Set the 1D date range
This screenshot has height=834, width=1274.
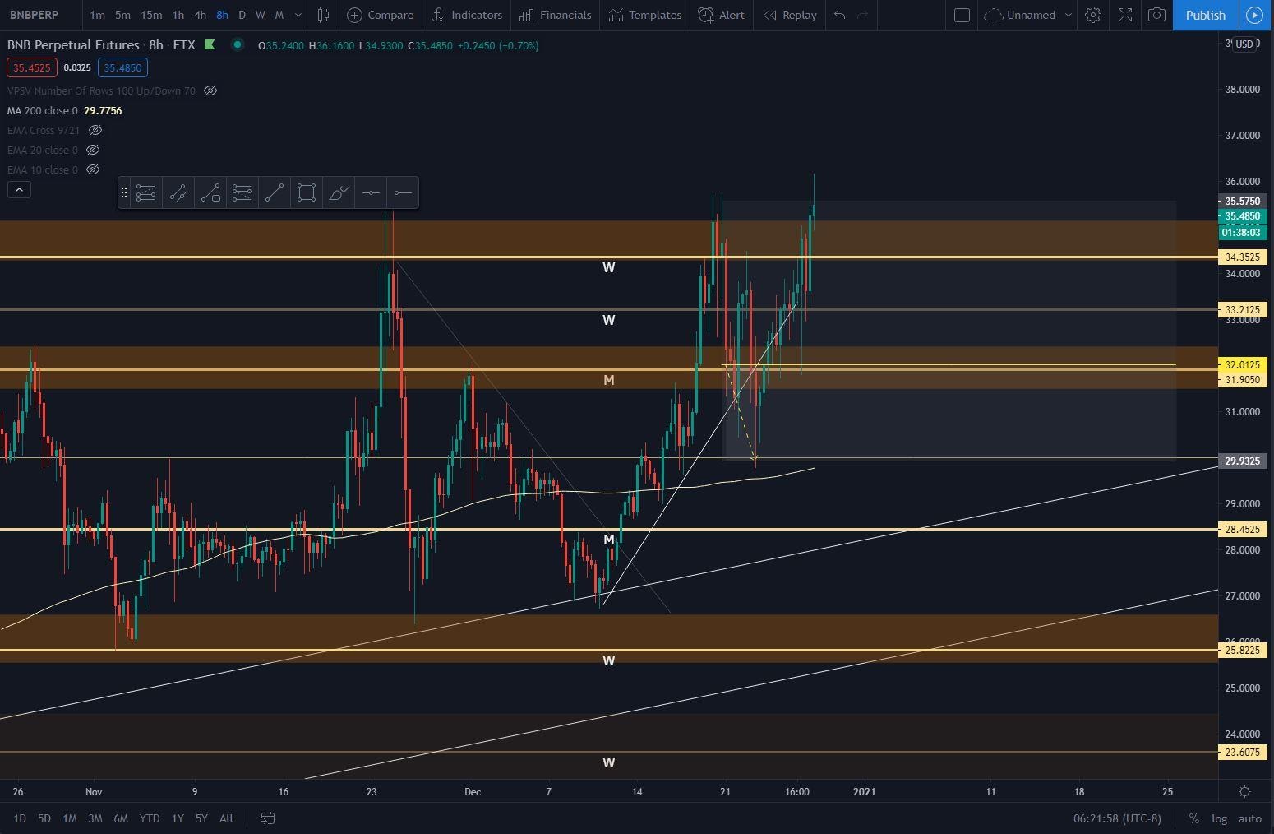tap(20, 818)
